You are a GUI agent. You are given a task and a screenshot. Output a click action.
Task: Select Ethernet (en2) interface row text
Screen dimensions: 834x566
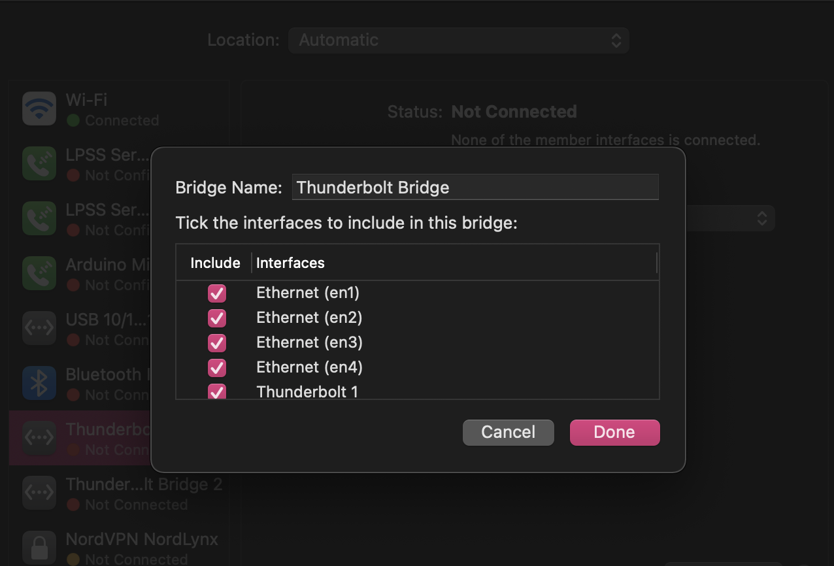pos(309,318)
